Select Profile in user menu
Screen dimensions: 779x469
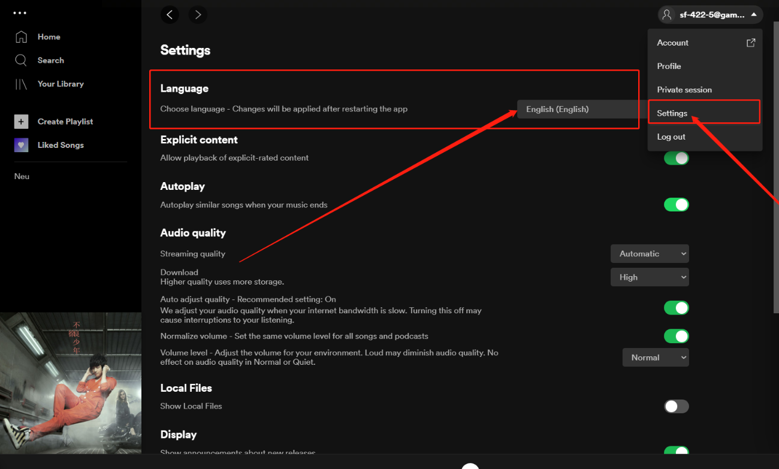pyautogui.click(x=705, y=66)
